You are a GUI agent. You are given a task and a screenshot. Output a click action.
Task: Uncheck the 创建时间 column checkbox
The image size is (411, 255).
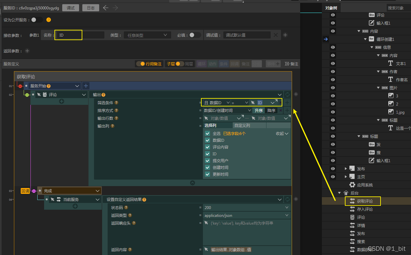pos(207,167)
